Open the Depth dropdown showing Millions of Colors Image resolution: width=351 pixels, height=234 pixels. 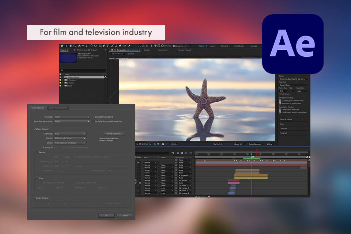(70, 138)
